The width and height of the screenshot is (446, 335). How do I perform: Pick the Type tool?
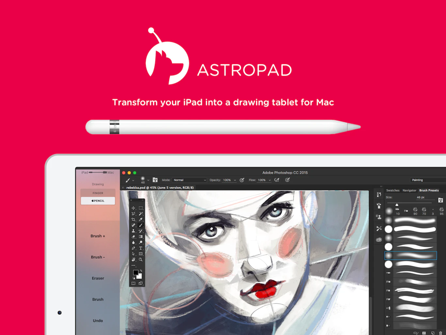pyautogui.click(x=140, y=248)
